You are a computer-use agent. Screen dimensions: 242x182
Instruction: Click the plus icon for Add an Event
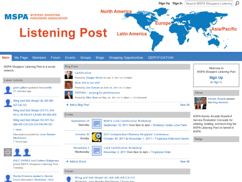(67, 162)
